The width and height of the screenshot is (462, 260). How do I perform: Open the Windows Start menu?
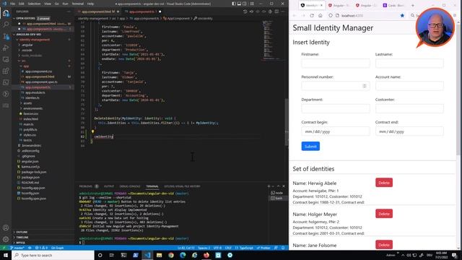click(6, 255)
